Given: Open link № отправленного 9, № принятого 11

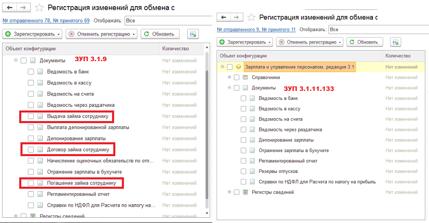Looking at the screenshot, I should [256, 29].
